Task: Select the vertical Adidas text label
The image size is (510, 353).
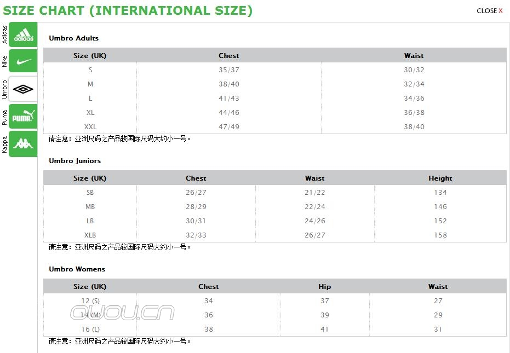Action: click(4, 34)
